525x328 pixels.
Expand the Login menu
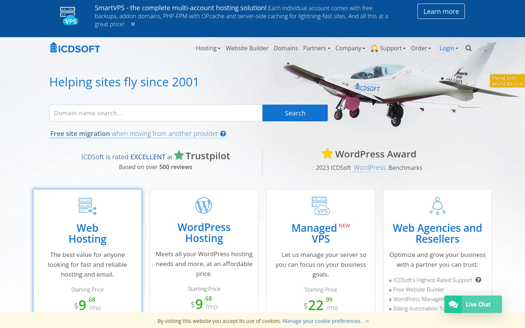tap(448, 48)
